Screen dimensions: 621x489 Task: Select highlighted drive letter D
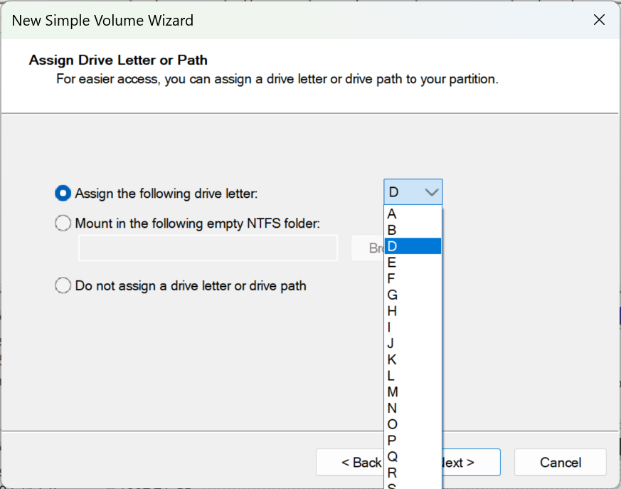pos(413,246)
